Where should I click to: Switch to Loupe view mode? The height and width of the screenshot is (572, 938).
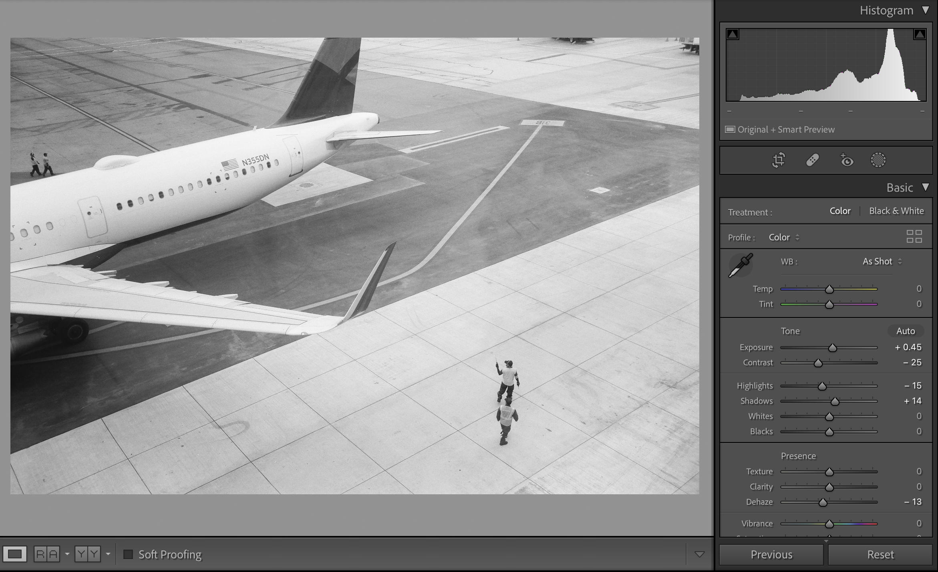[x=15, y=554]
